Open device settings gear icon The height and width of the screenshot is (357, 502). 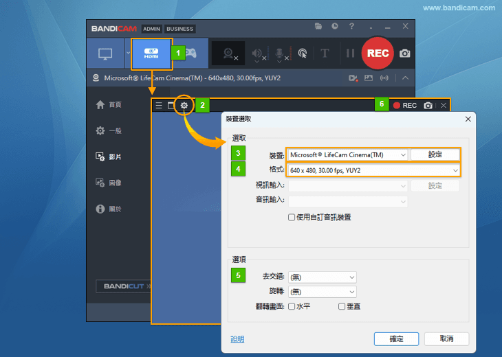pyautogui.click(x=184, y=105)
